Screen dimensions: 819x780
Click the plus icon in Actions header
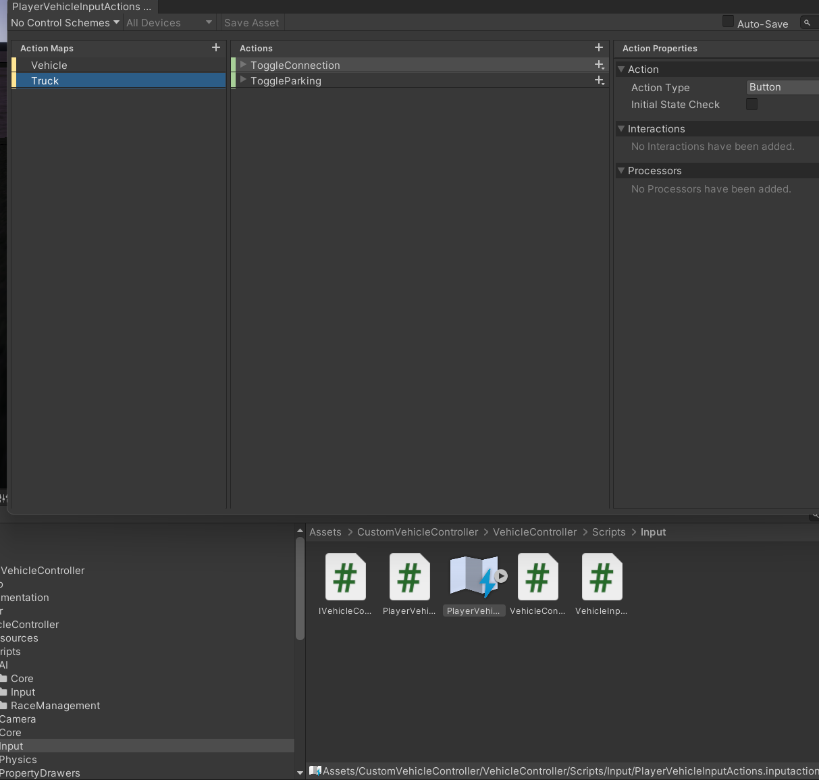click(598, 48)
